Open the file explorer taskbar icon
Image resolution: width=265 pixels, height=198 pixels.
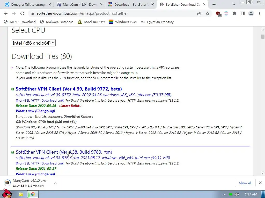point(21,194)
